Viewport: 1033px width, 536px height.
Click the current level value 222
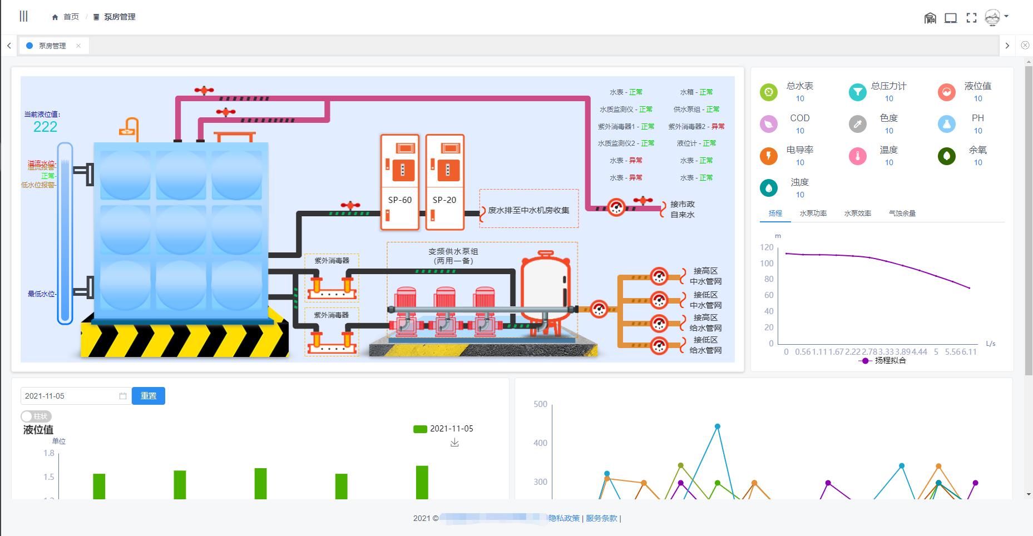45,127
